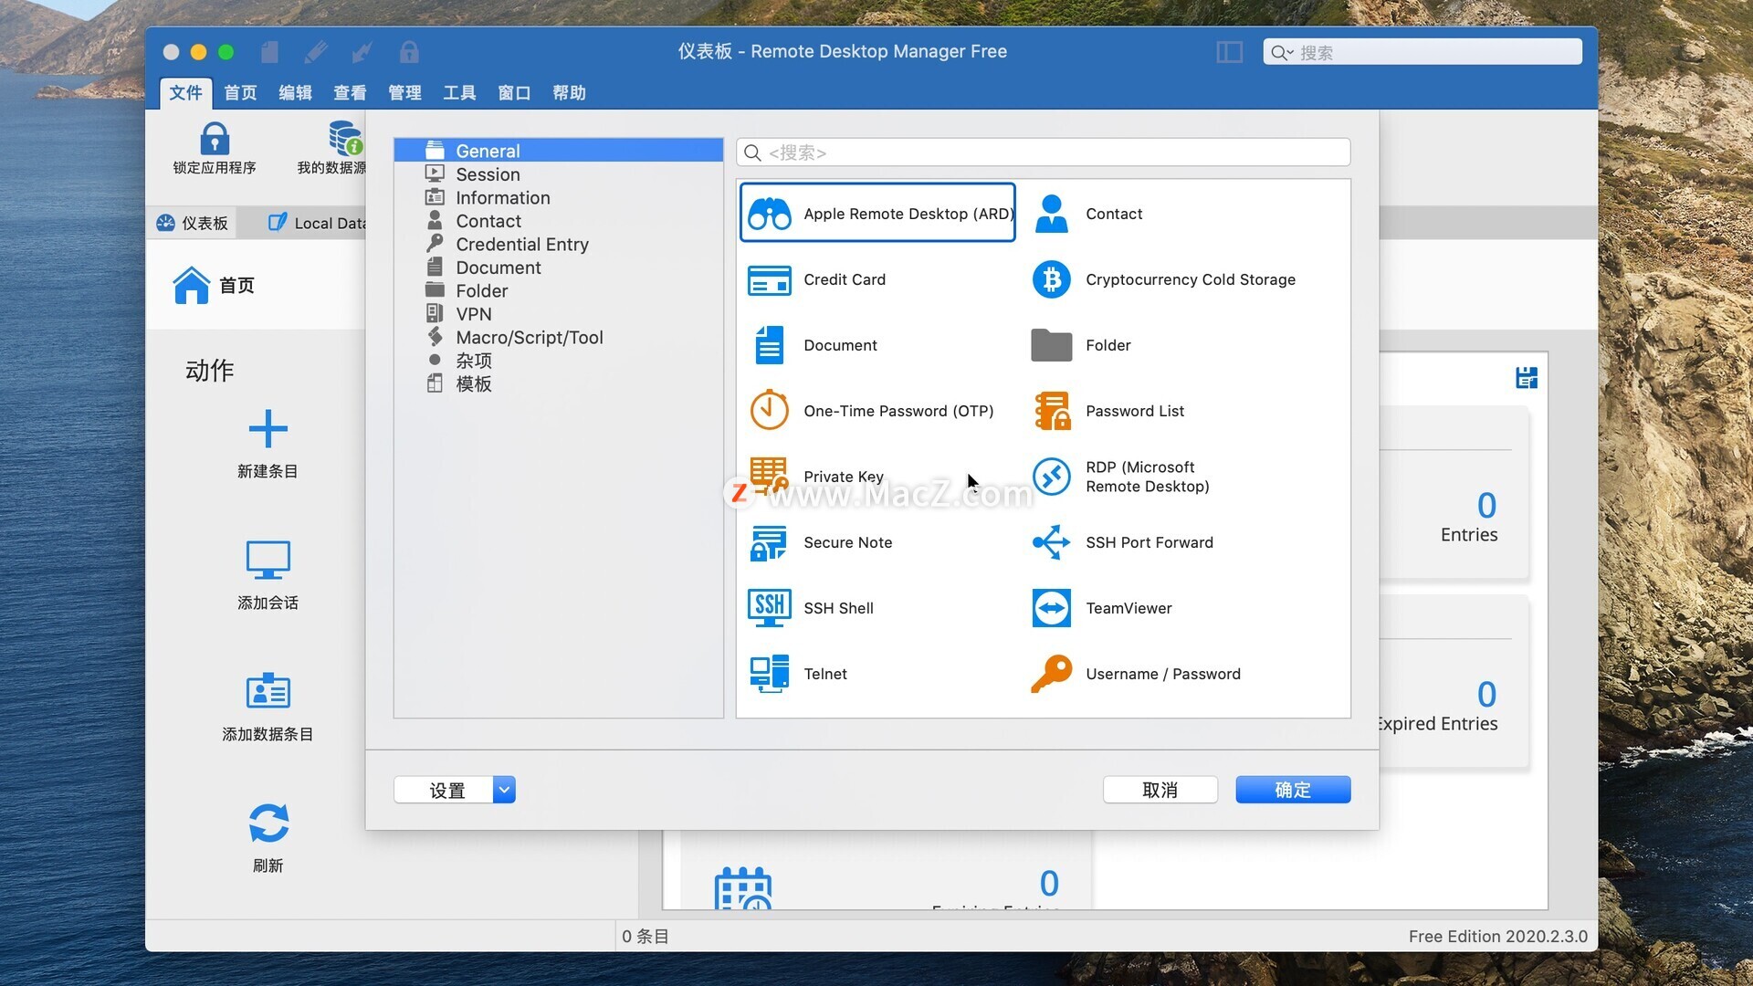
Task: Click the Secure Note icon
Action: click(769, 542)
